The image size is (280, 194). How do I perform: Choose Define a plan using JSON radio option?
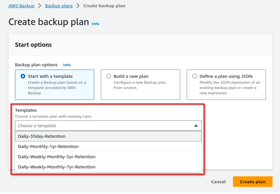tap(195, 76)
